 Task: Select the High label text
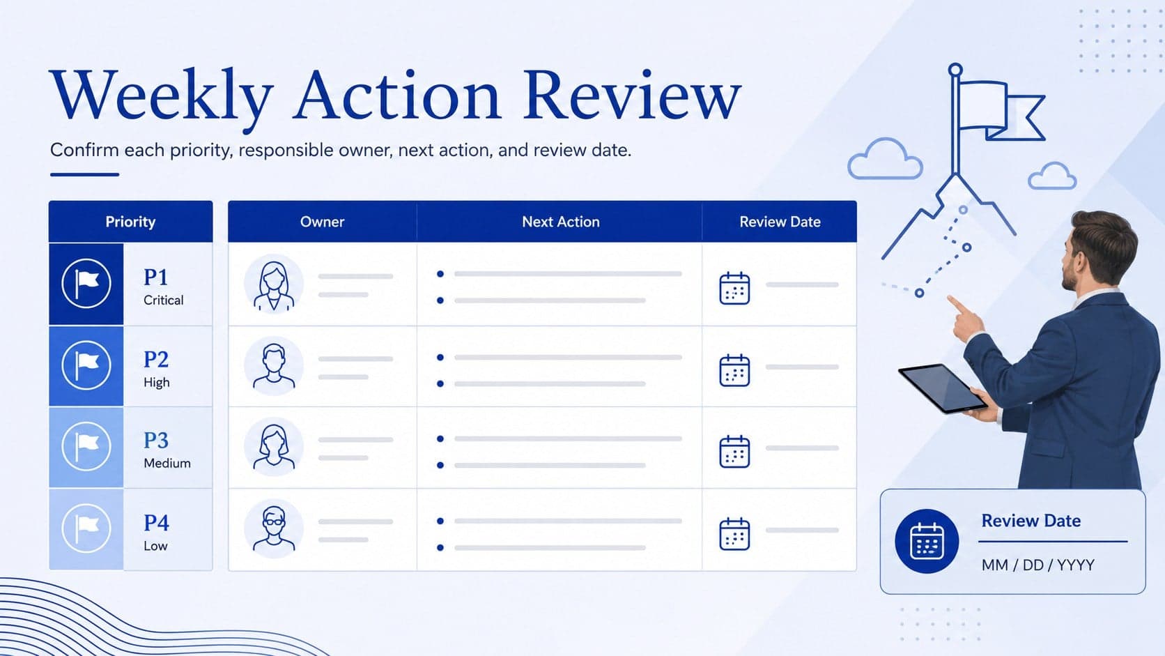(x=157, y=383)
